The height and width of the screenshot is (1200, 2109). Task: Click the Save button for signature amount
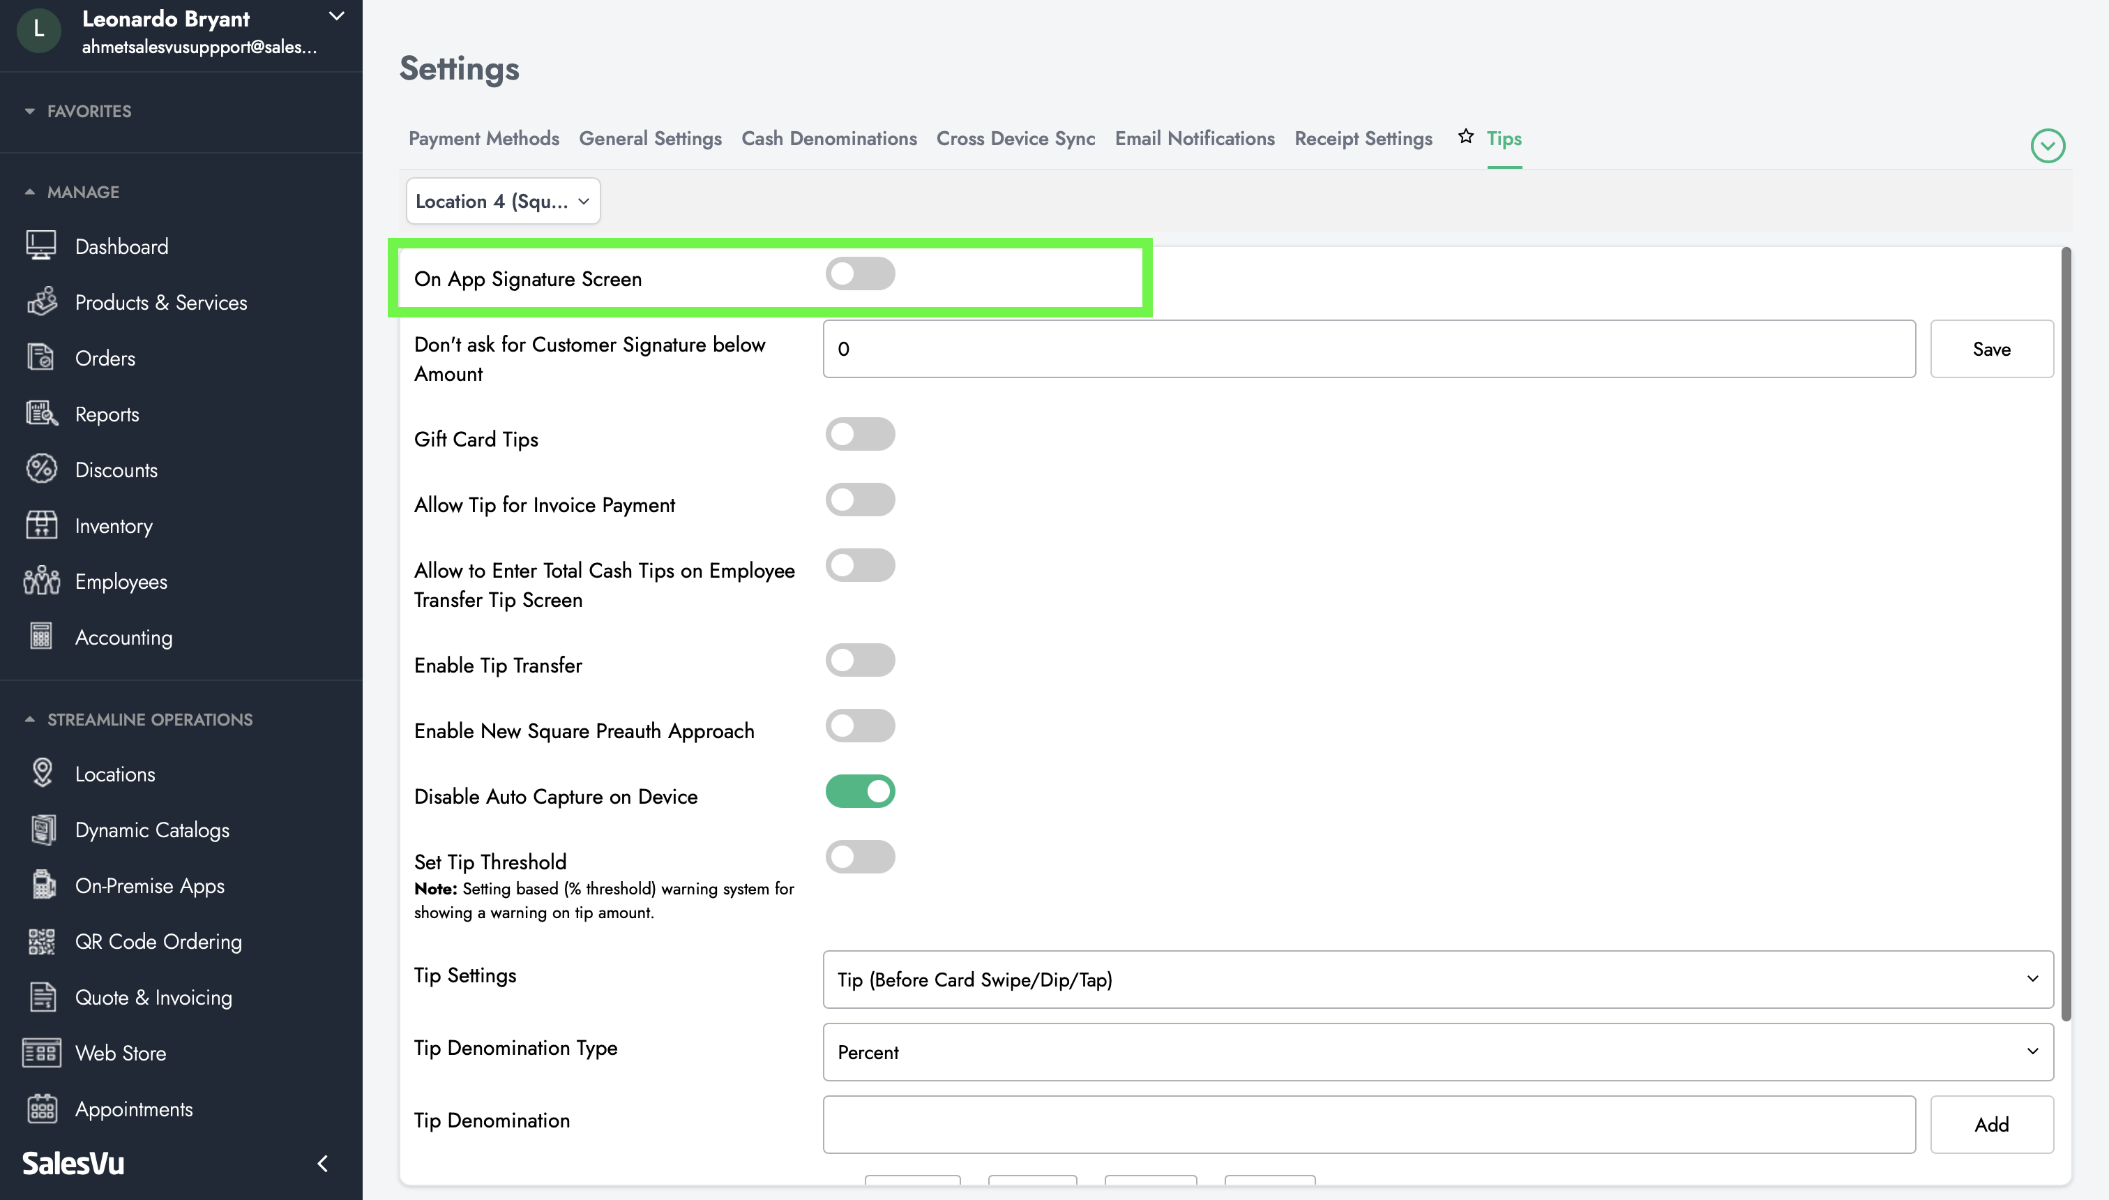tap(1993, 350)
